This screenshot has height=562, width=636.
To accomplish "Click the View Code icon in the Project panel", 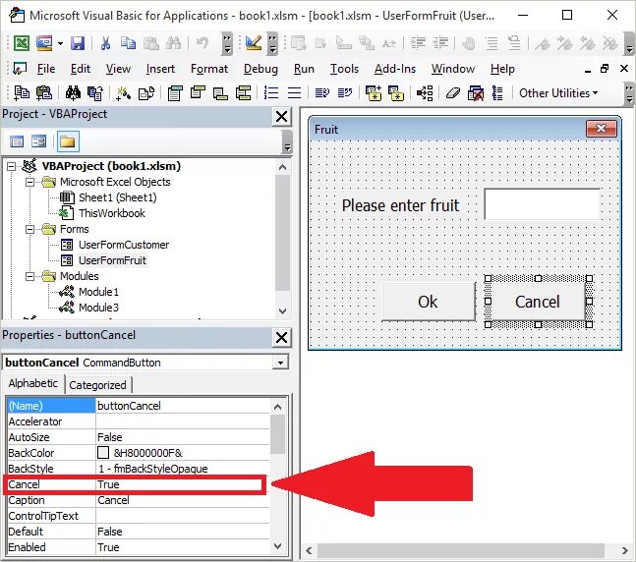I will point(17,141).
